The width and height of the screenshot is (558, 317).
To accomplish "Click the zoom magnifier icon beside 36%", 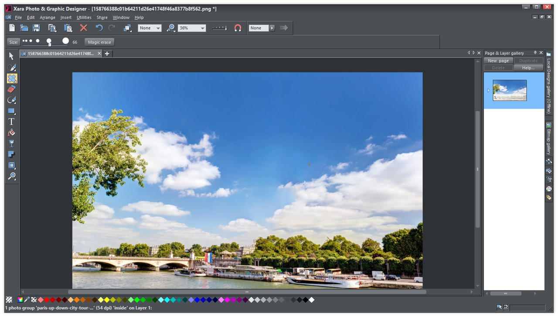I will pyautogui.click(x=171, y=28).
